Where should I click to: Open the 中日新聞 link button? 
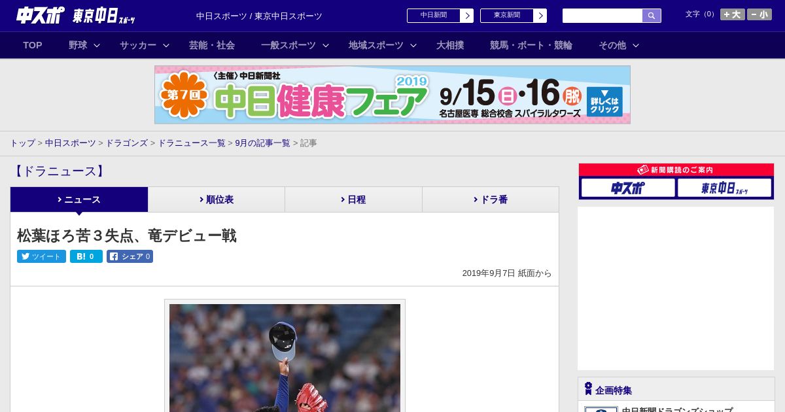434,16
